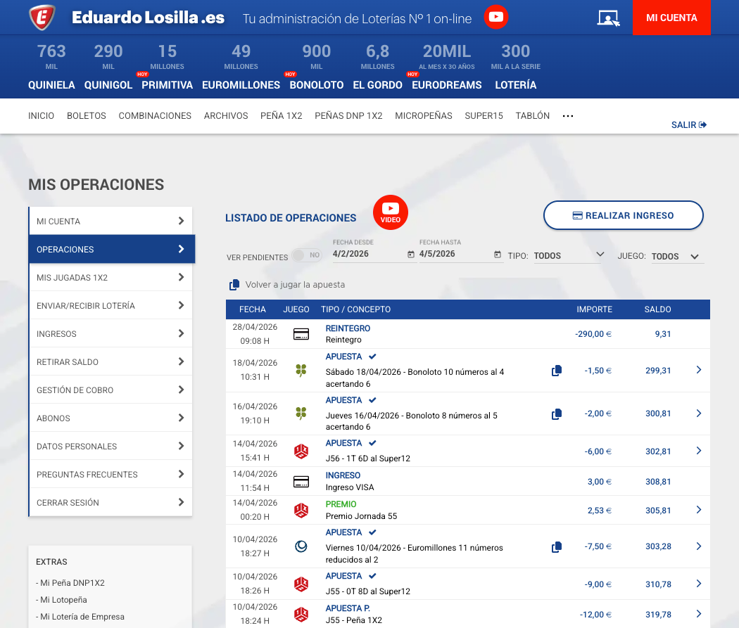
Task: Click Bonoloto clover icon on 16/04/2026 row
Action: coord(301,414)
